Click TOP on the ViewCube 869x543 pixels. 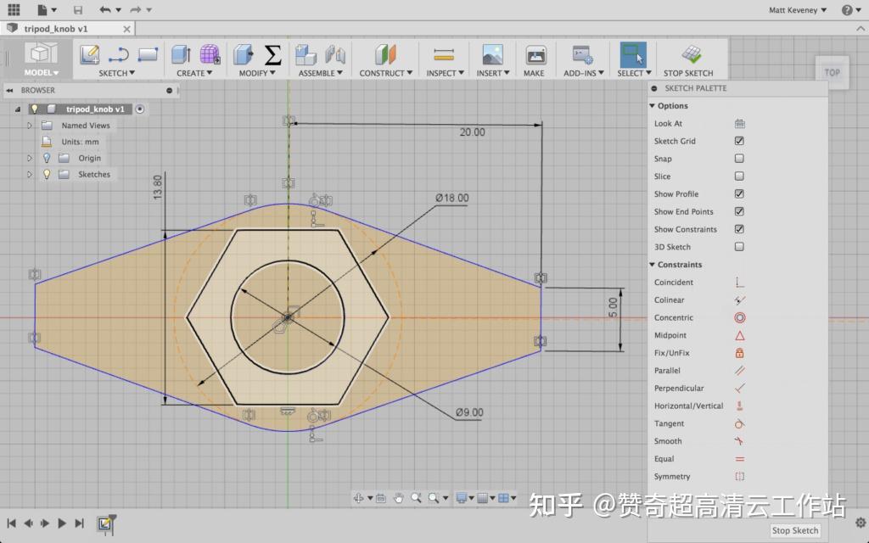click(x=832, y=72)
